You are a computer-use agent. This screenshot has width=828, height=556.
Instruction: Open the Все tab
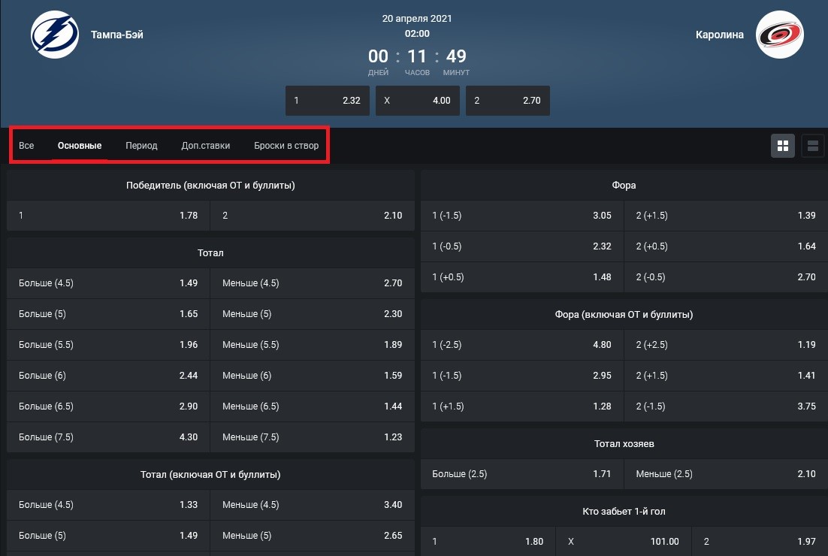click(26, 146)
